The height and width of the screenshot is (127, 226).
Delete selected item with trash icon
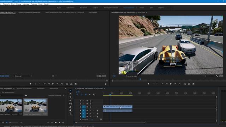63,122
